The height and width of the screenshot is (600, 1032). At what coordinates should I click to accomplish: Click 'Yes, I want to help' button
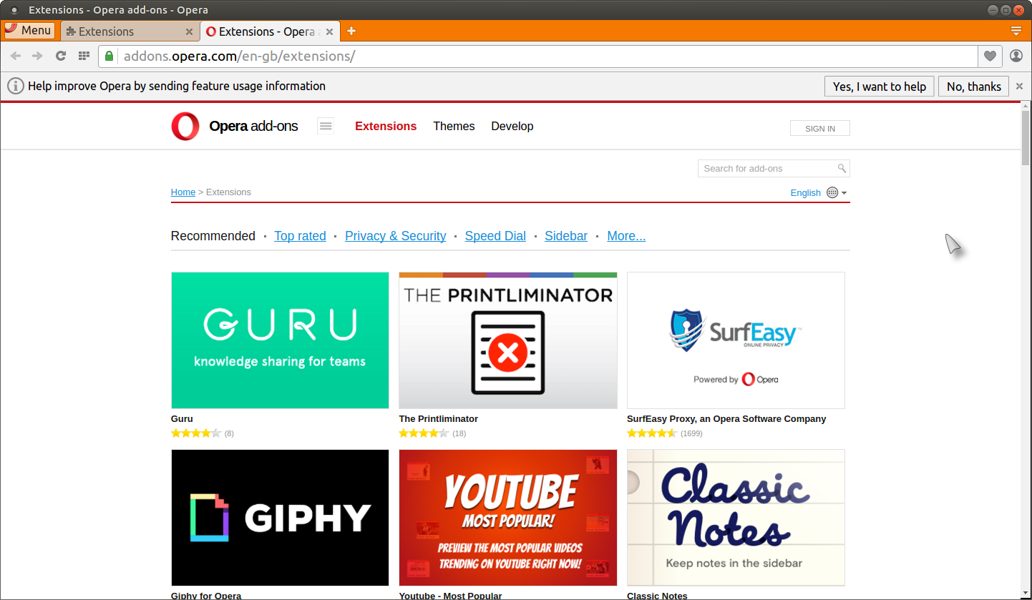(880, 87)
